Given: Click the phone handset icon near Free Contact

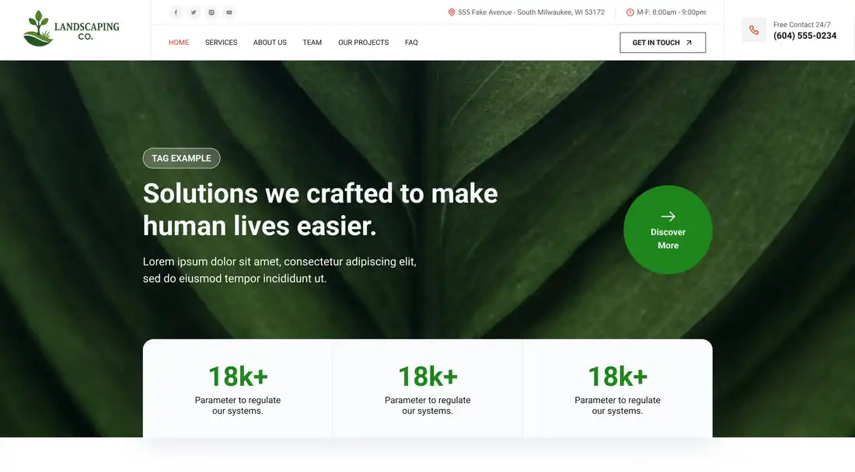Looking at the screenshot, I should (x=753, y=29).
